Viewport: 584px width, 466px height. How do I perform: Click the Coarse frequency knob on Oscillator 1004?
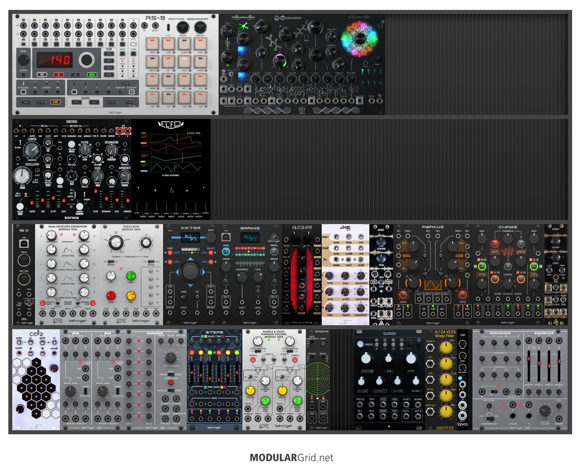[x=116, y=242]
